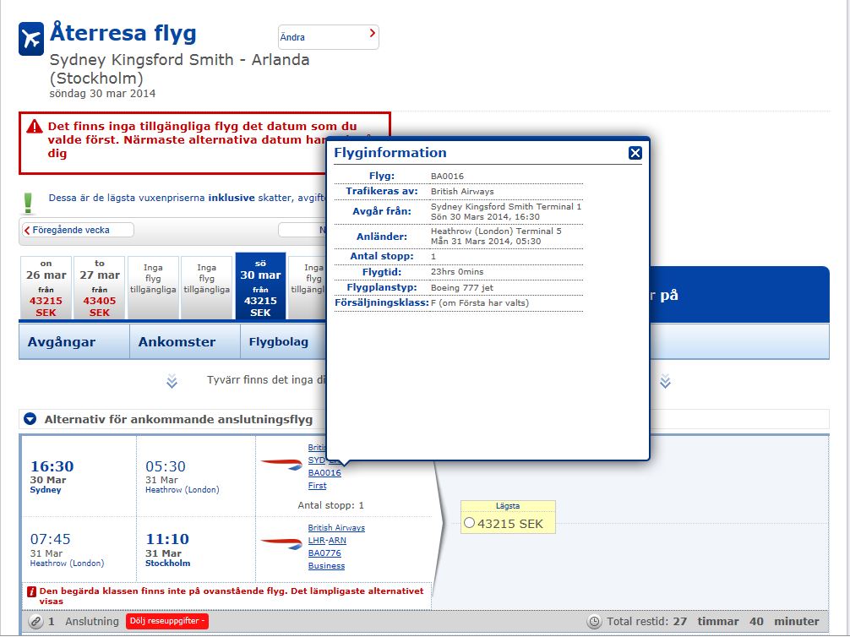Go to Föregående vecka

point(77,230)
